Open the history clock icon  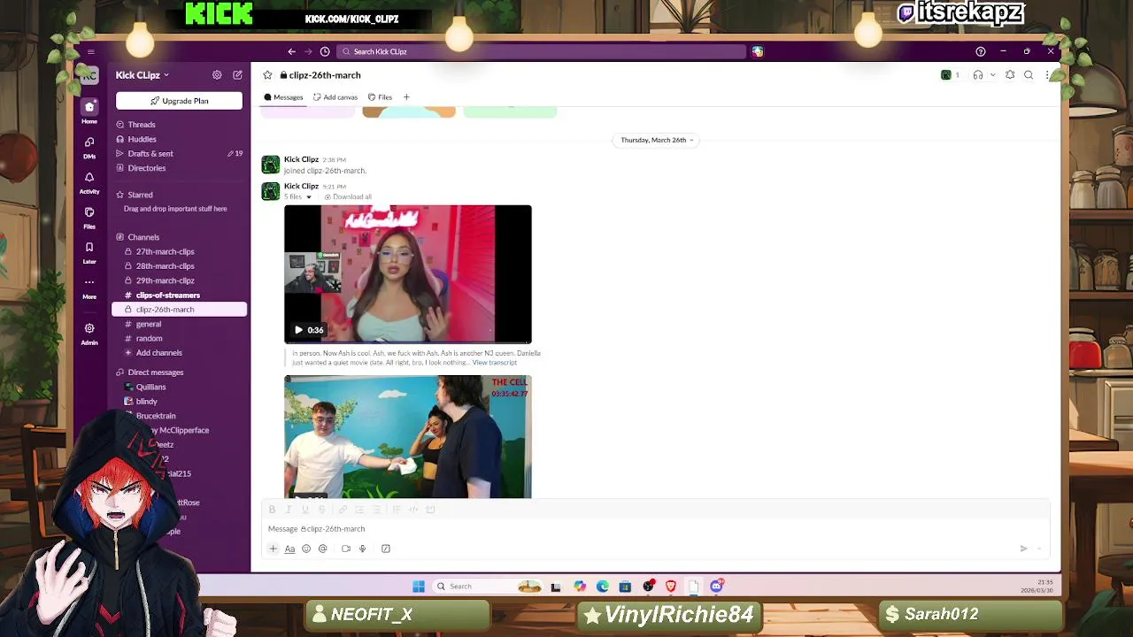click(x=325, y=51)
